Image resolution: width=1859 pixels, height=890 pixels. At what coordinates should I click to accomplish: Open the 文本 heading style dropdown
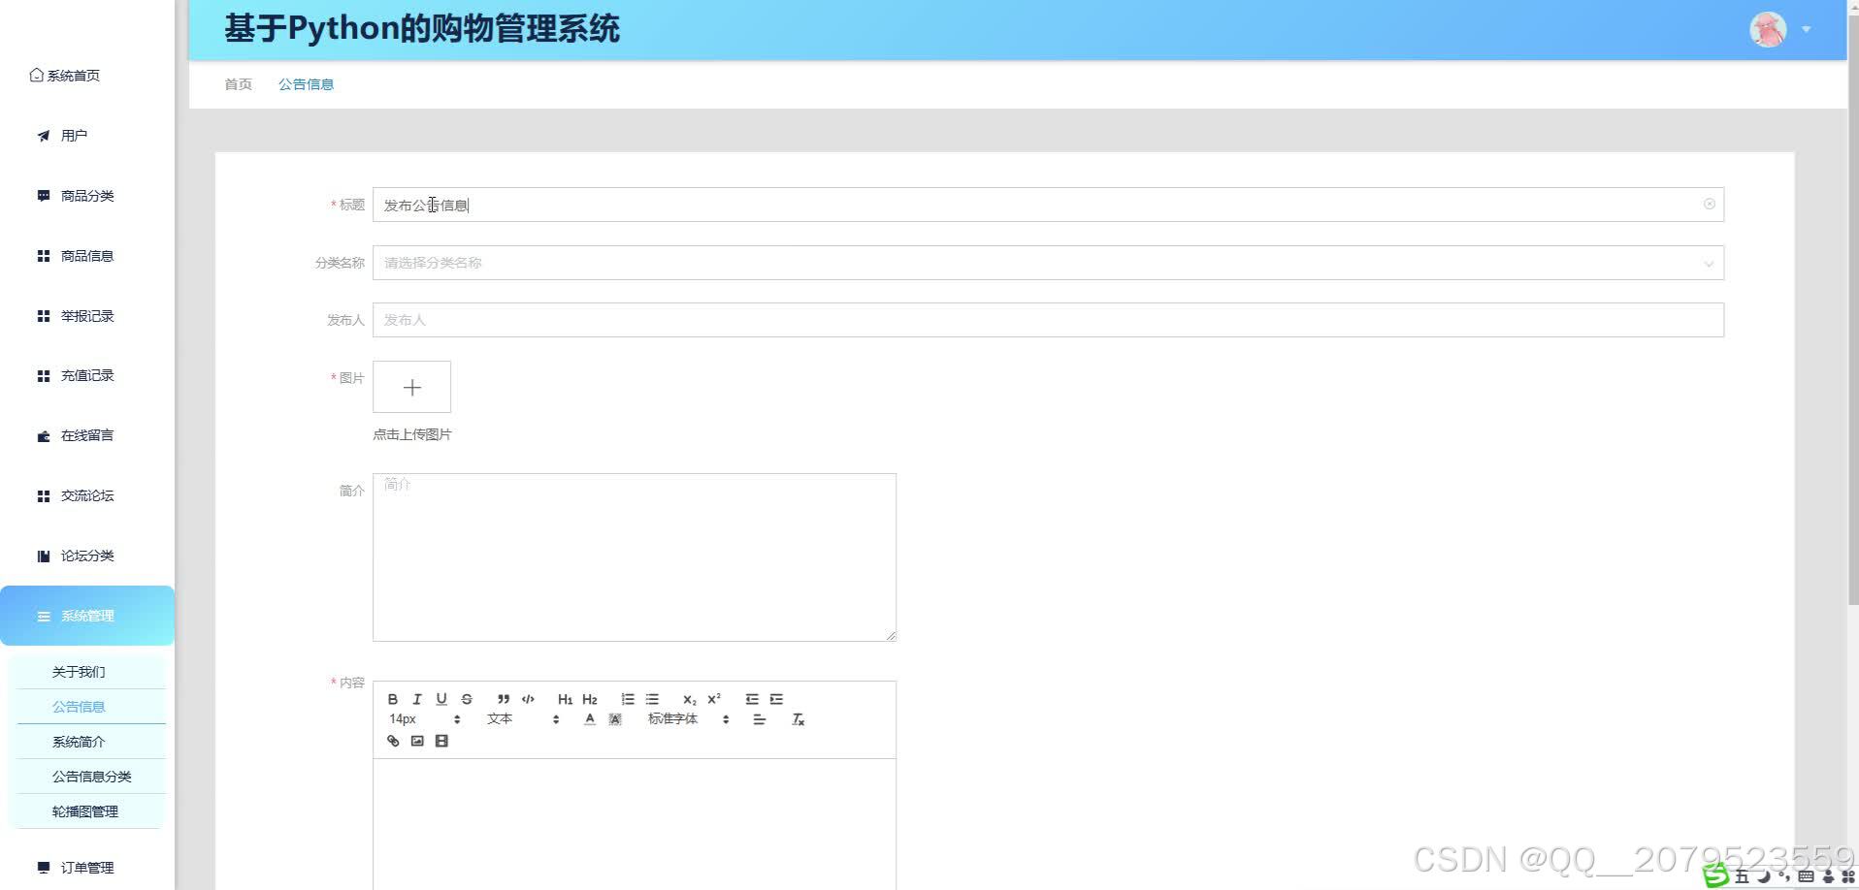tap(523, 719)
